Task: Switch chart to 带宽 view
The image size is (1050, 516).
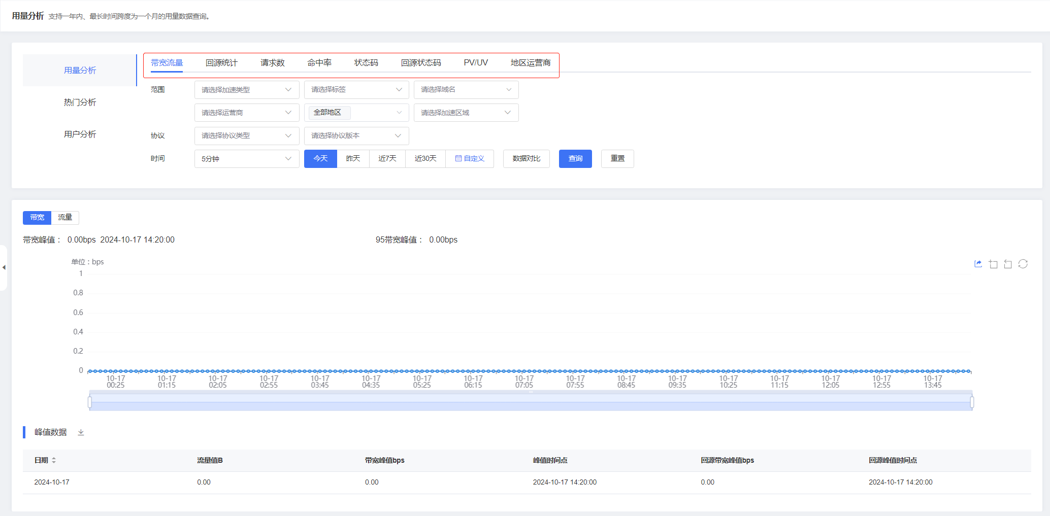Action: tap(37, 217)
